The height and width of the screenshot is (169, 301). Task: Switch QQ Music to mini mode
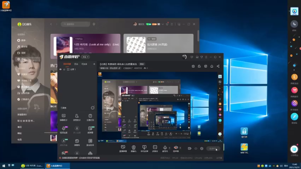(179, 24)
